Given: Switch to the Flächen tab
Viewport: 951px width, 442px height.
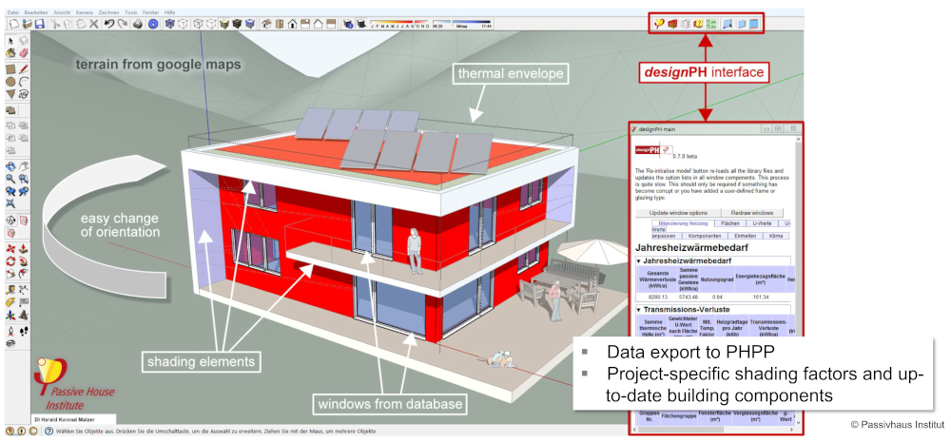Looking at the screenshot, I should coord(730,223).
